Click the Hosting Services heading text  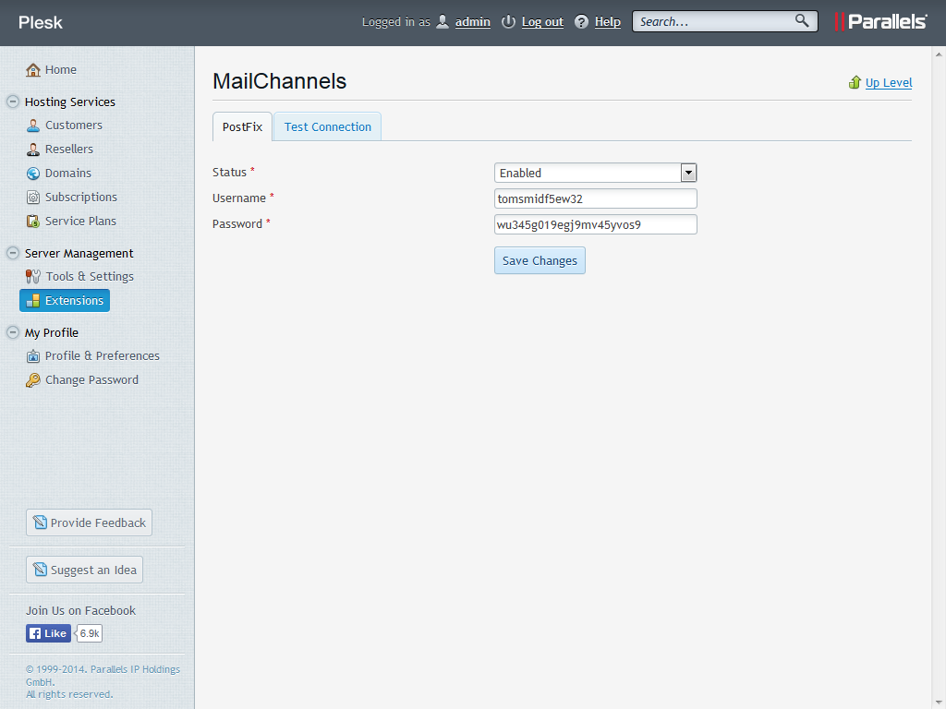(70, 102)
